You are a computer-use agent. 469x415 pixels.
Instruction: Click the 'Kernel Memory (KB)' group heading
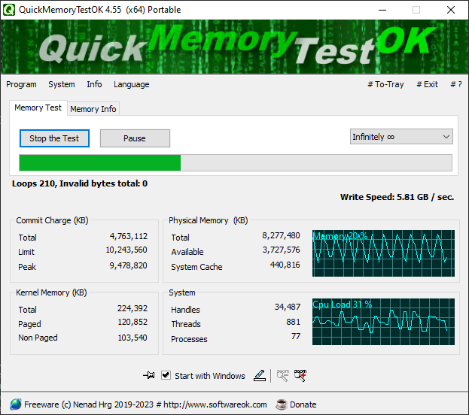51,292
